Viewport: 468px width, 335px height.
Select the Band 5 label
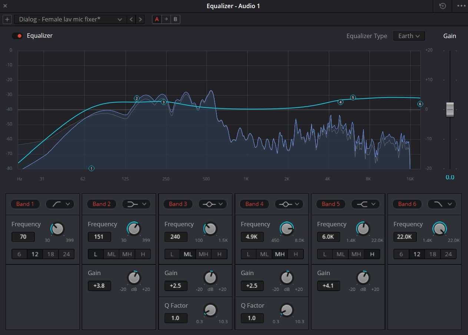330,204
